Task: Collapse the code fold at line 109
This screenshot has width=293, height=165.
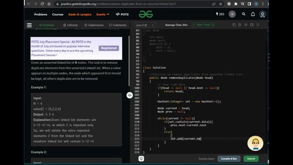Action: coord(141,118)
